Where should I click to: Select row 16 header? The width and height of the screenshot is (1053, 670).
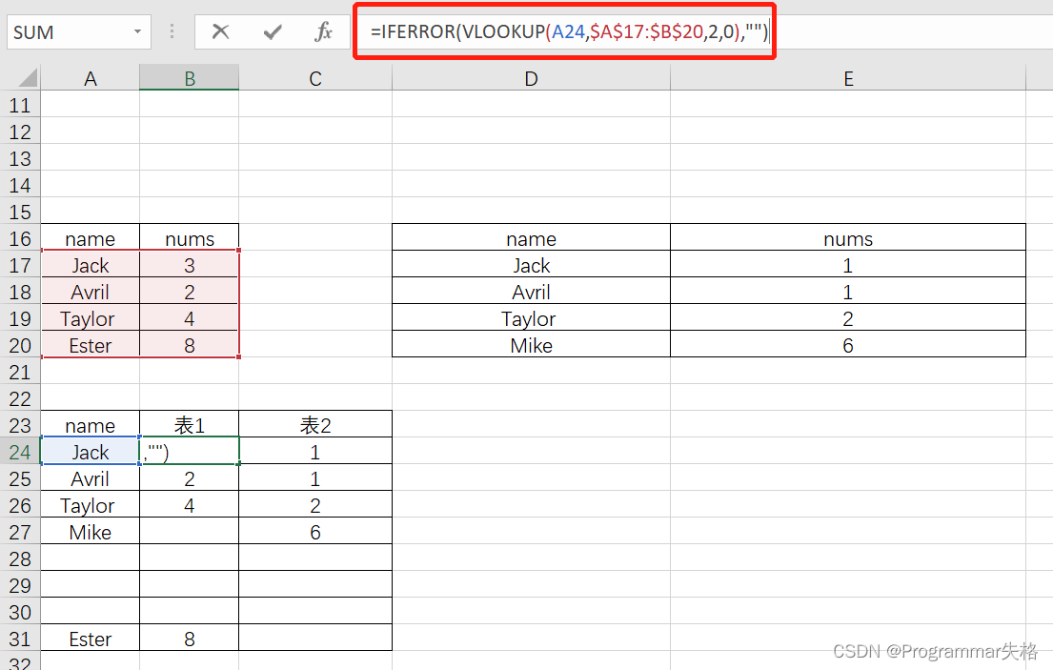(20, 238)
